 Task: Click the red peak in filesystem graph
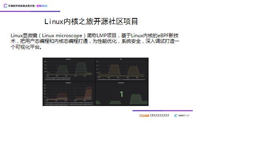coord(89,93)
